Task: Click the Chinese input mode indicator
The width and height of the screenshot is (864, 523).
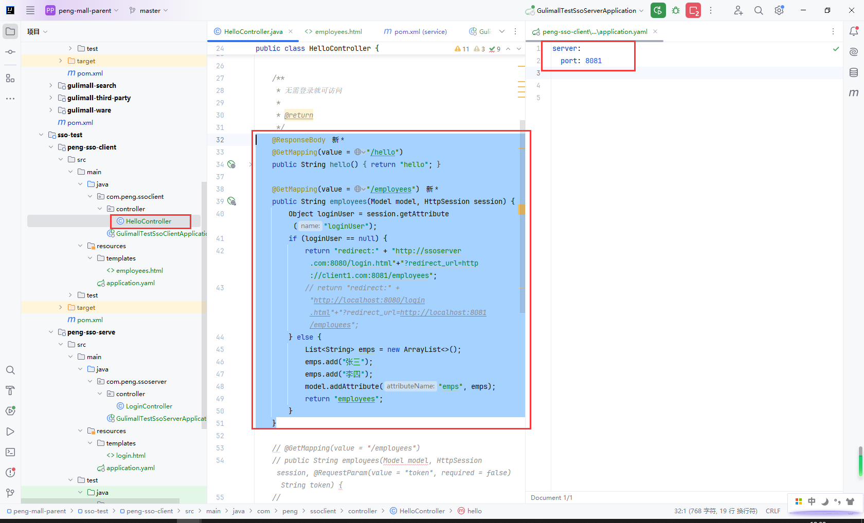Action: tap(812, 501)
